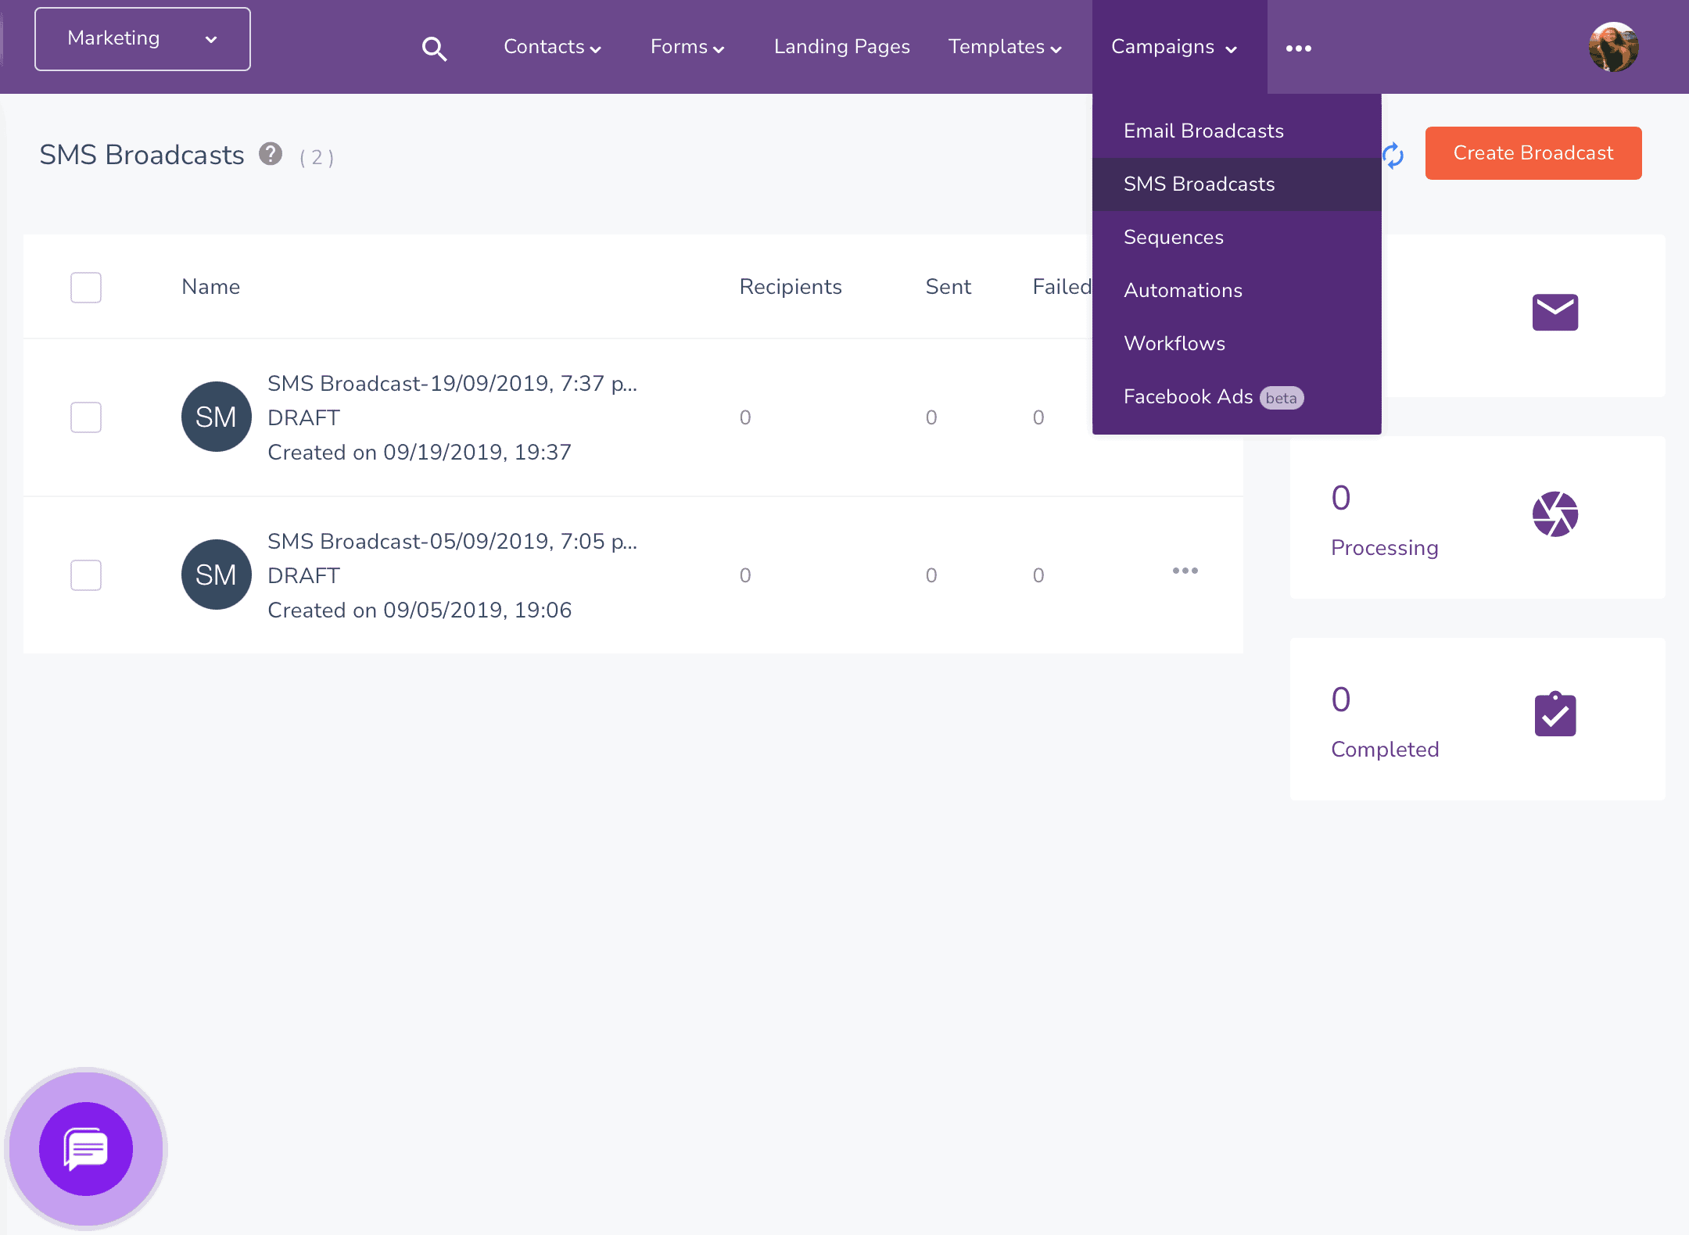Select Sequences from Campaigns menu
This screenshot has width=1689, height=1235.
click(x=1172, y=238)
